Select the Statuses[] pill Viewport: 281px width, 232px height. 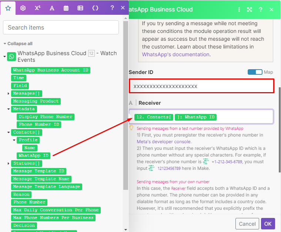tap(27, 164)
